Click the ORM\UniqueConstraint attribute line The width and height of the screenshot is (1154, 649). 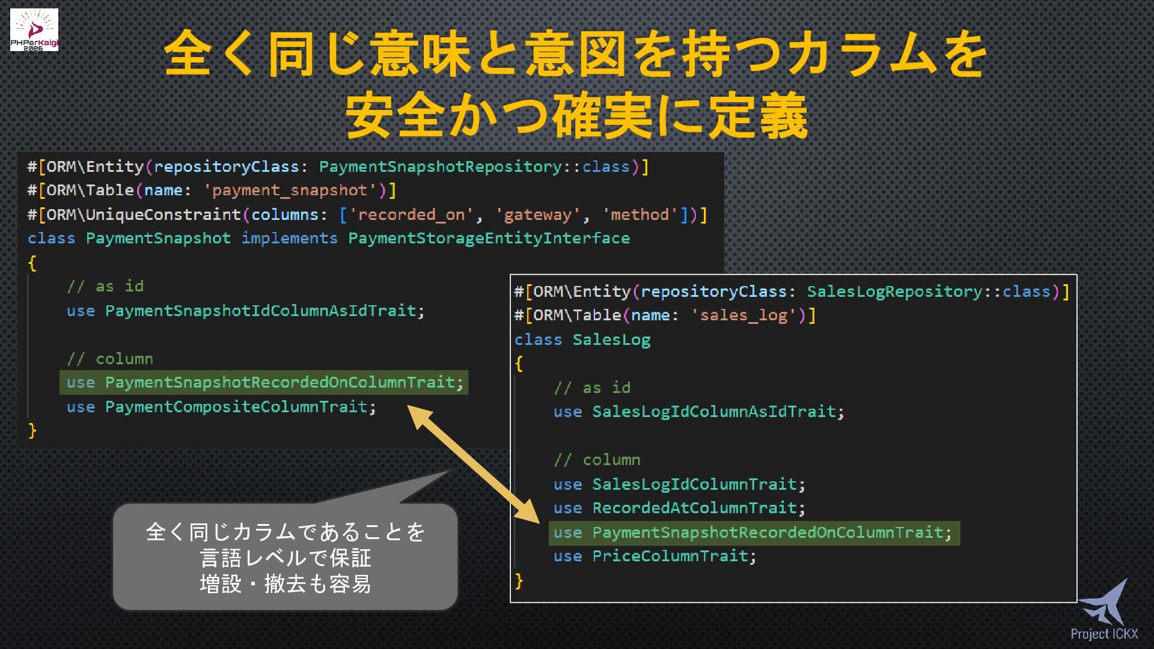(x=367, y=215)
